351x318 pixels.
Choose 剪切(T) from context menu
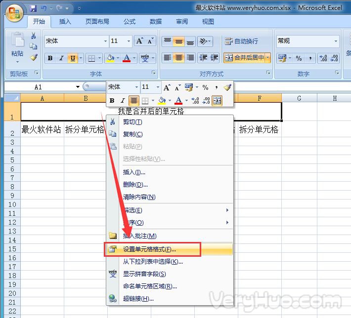(x=170, y=122)
